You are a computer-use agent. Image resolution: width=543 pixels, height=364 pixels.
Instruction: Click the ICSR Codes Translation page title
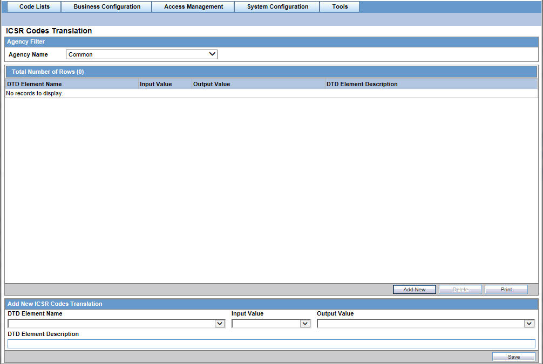(49, 31)
